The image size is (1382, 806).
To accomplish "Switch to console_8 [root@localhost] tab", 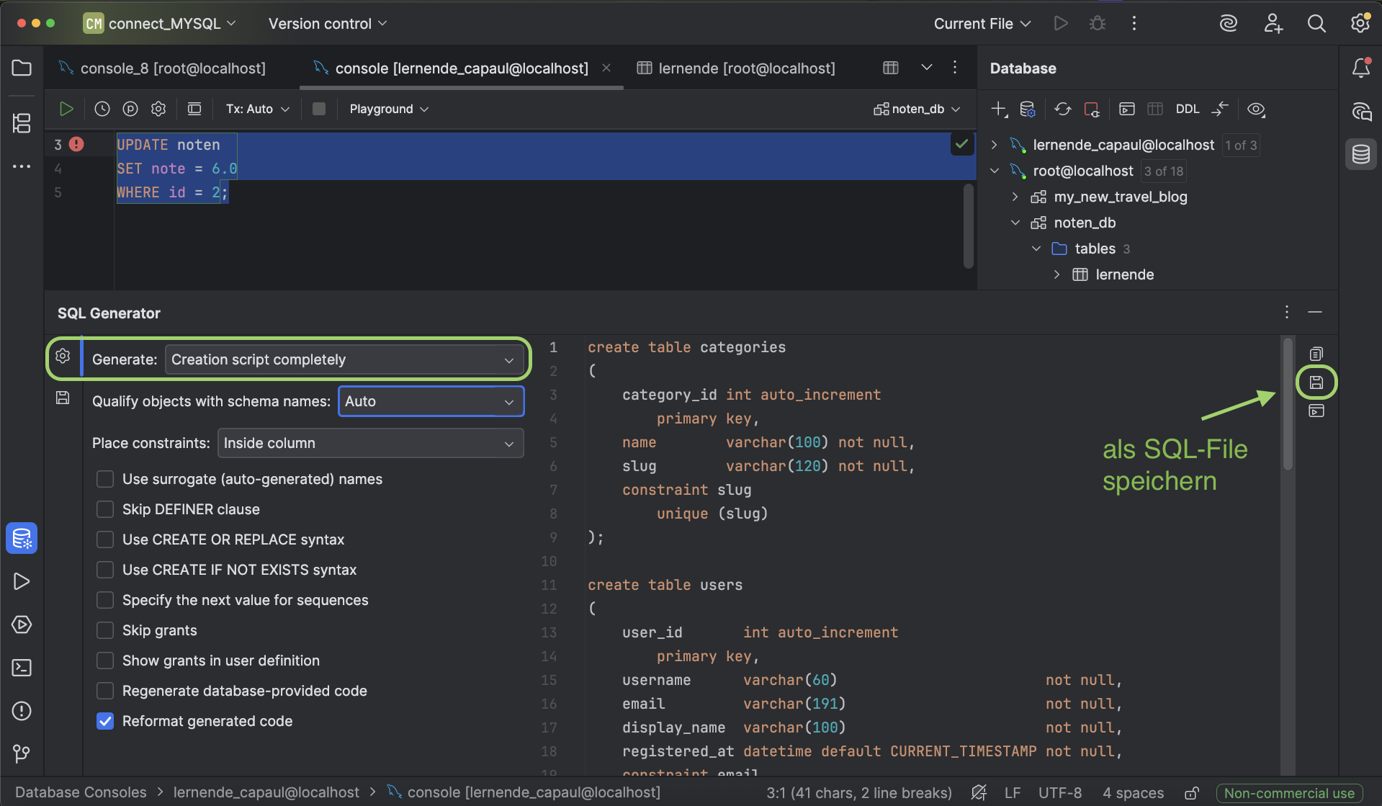I will click(172, 68).
